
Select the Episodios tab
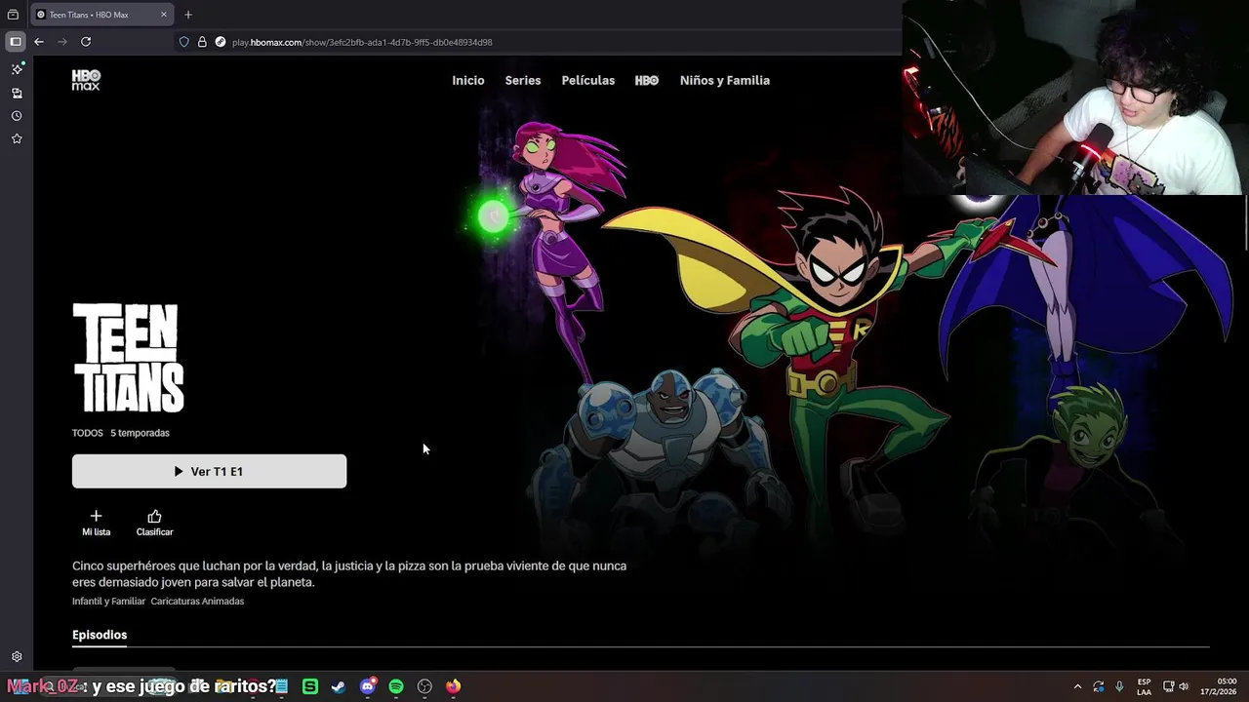100,635
